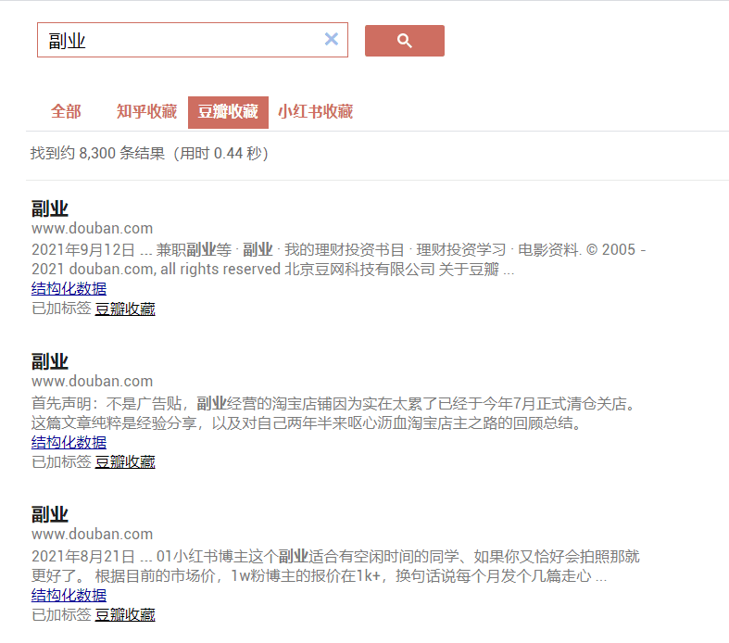Switch to the 知乎收藏 tab
729x643 pixels.
(x=146, y=111)
